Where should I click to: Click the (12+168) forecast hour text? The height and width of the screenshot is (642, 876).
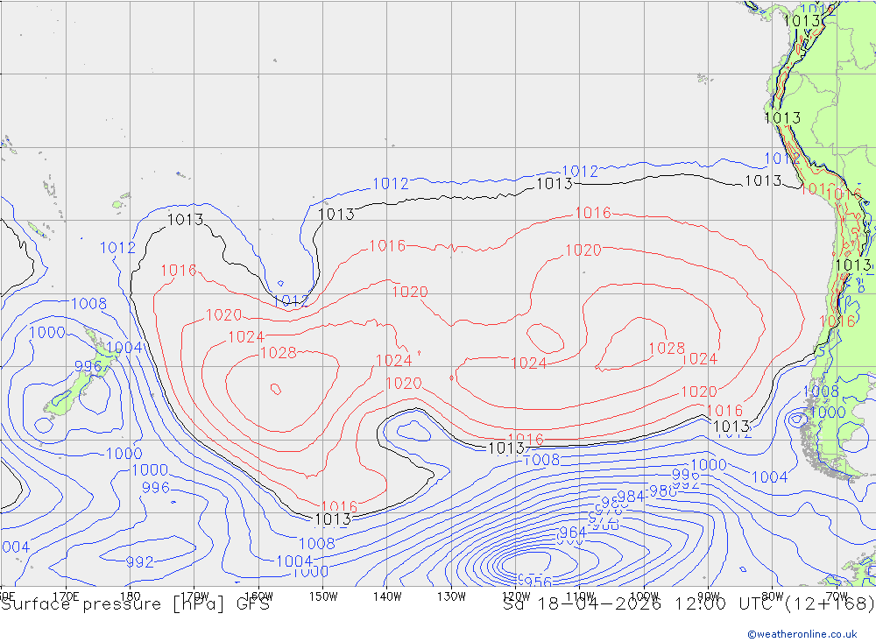(x=828, y=604)
